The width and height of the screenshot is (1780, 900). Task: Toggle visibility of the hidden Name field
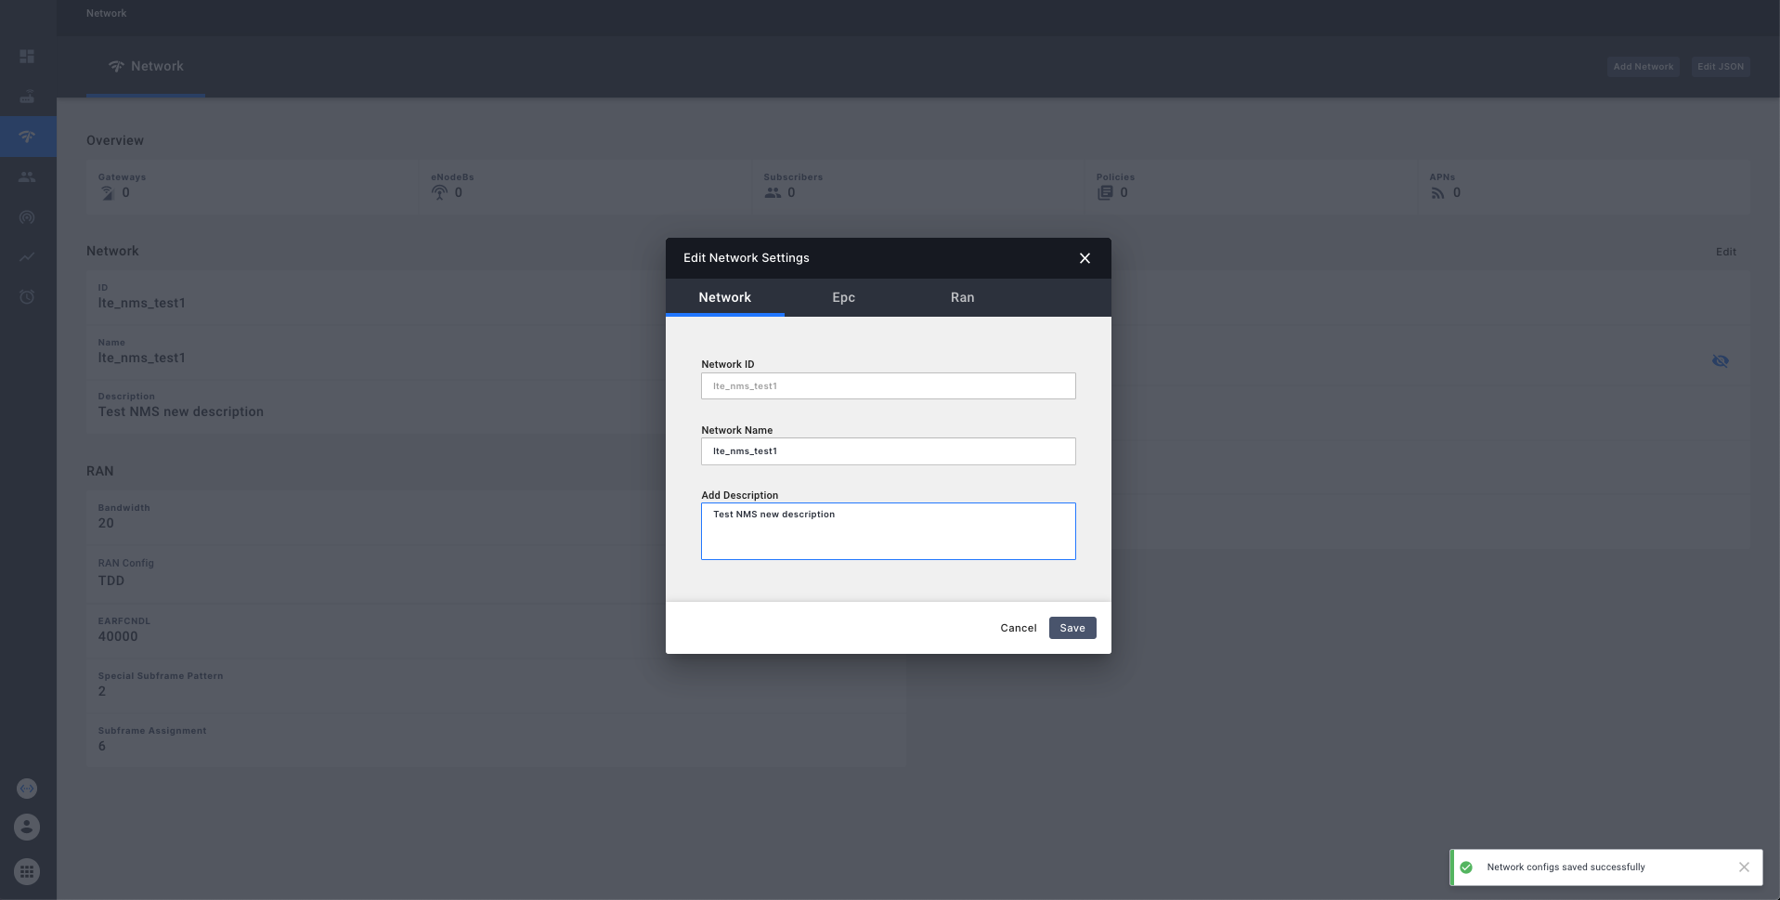[x=1721, y=361]
